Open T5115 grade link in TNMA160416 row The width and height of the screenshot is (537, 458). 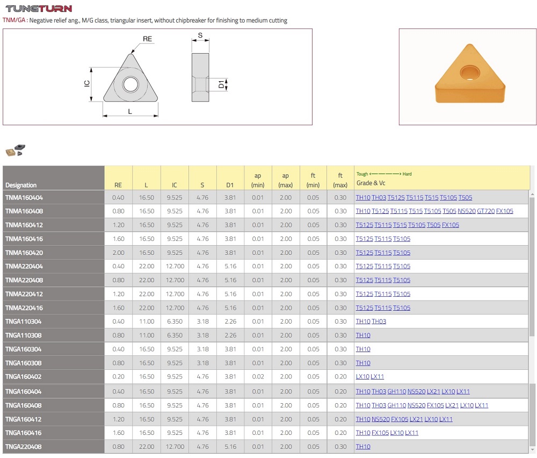(x=383, y=239)
